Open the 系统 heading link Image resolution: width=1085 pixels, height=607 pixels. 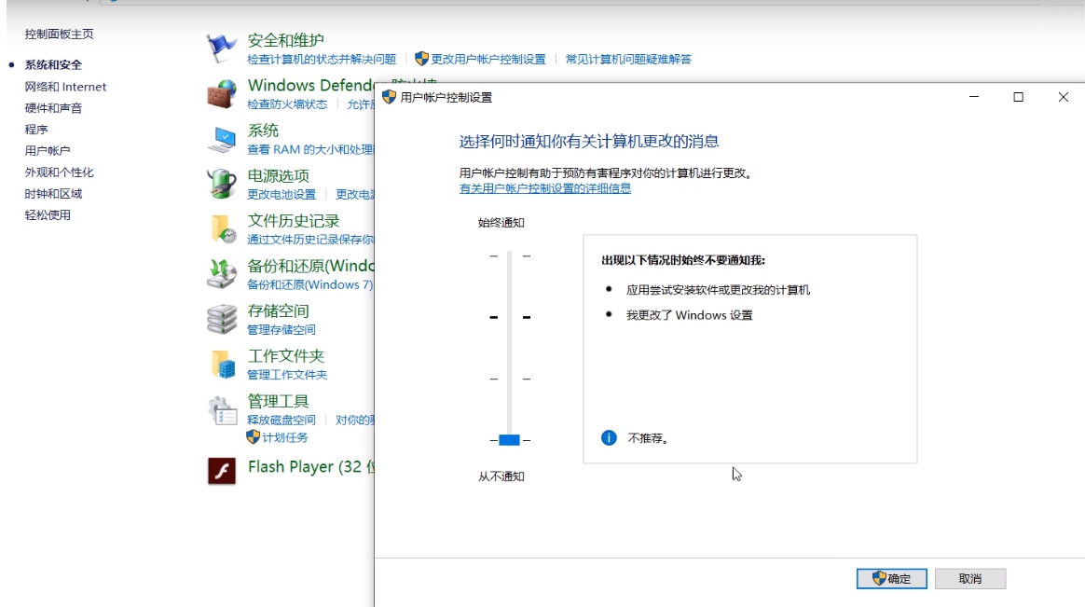(263, 131)
